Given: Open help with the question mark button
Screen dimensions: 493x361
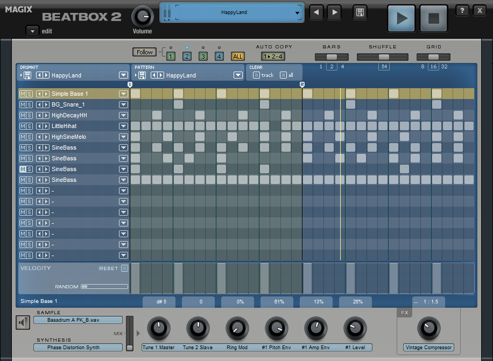Looking at the screenshot, I should [462, 11].
